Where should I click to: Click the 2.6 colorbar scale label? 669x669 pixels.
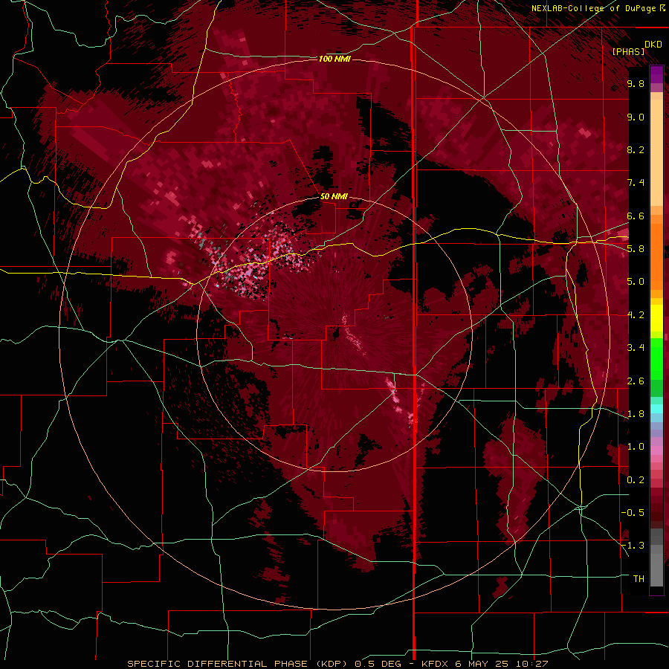636,381
